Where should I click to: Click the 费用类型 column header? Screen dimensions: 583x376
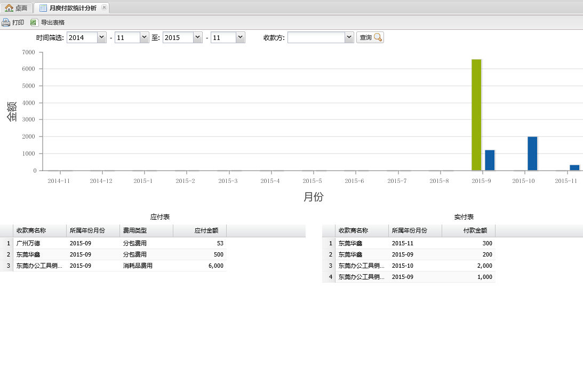146,230
